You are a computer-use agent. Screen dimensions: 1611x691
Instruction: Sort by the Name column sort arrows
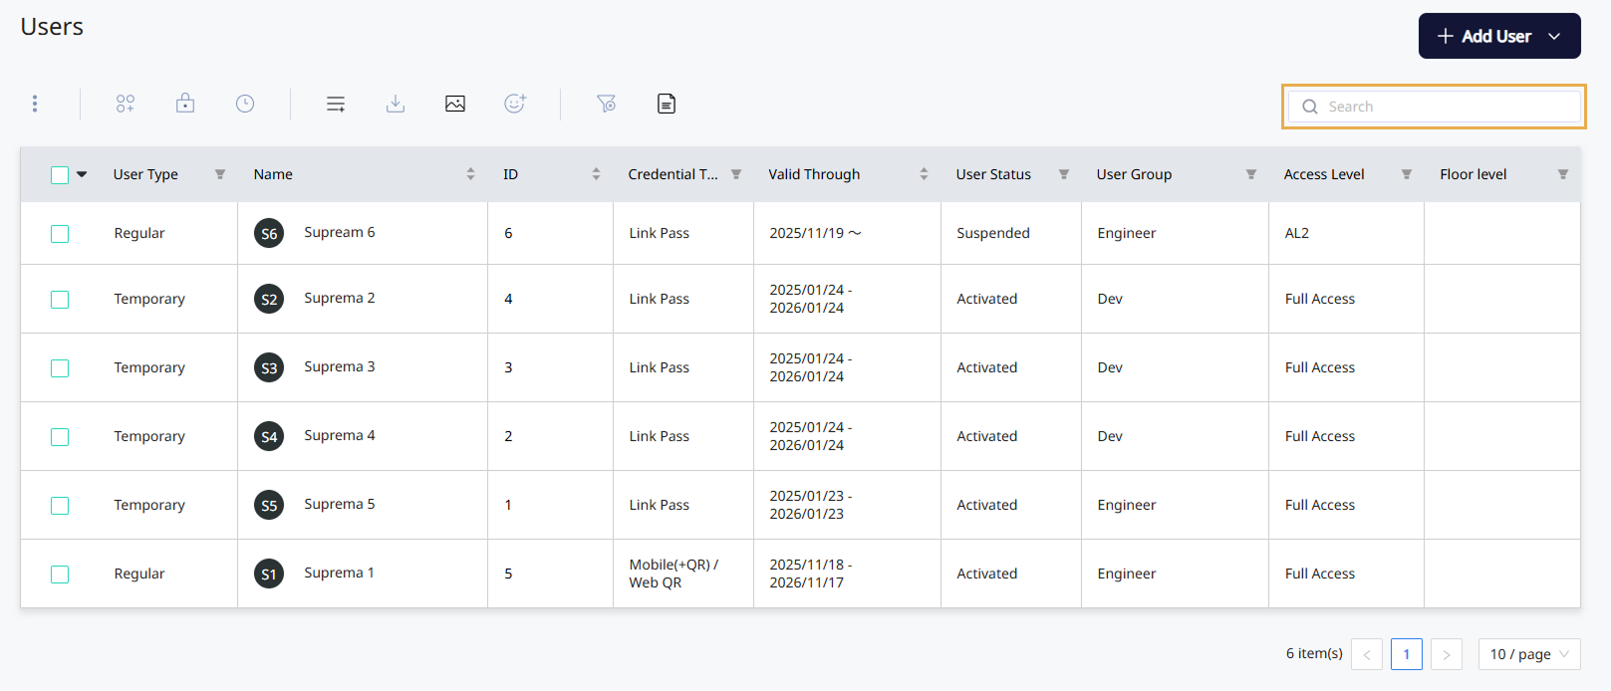pyautogui.click(x=470, y=174)
